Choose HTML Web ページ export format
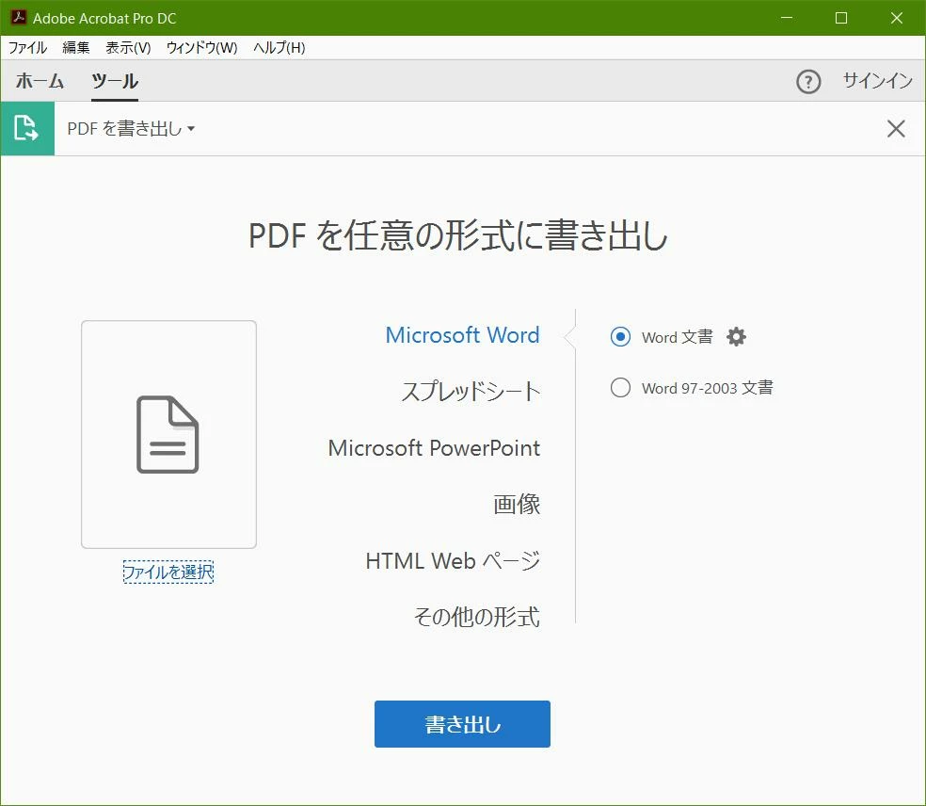The height and width of the screenshot is (806, 926). tap(453, 560)
